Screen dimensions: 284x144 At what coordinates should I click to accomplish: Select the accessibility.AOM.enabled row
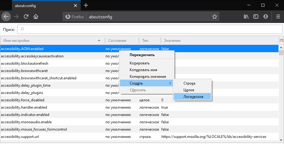click(139, 49)
